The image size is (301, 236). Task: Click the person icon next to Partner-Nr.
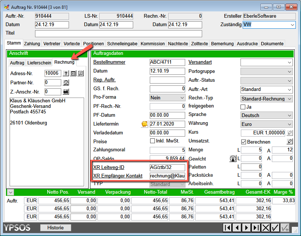pos(66,82)
